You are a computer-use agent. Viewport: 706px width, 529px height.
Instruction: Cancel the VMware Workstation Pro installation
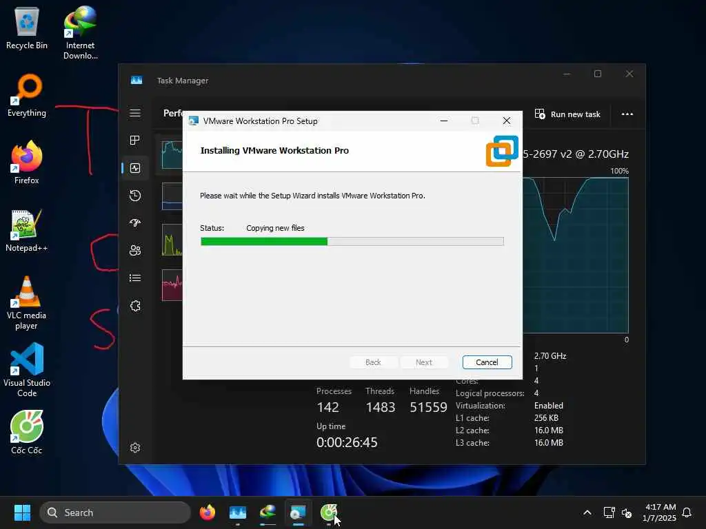click(x=487, y=362)
